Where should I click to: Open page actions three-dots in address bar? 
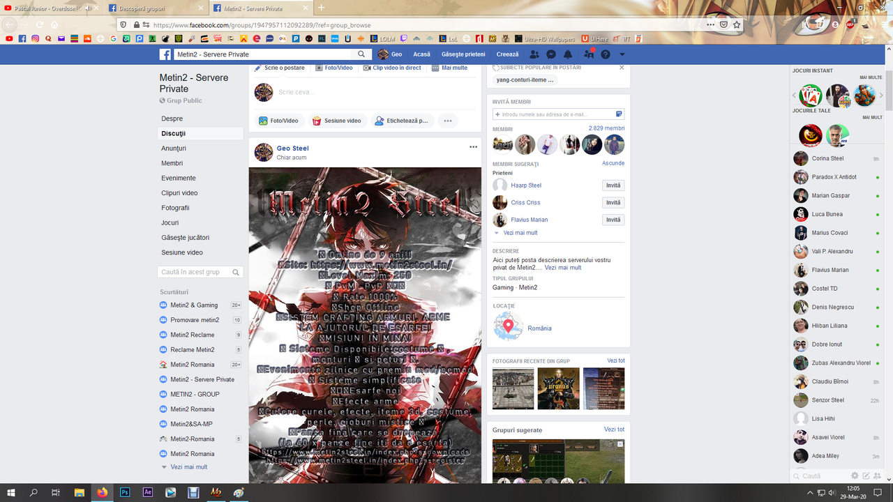pyautogui.click(x=710, y=24)
